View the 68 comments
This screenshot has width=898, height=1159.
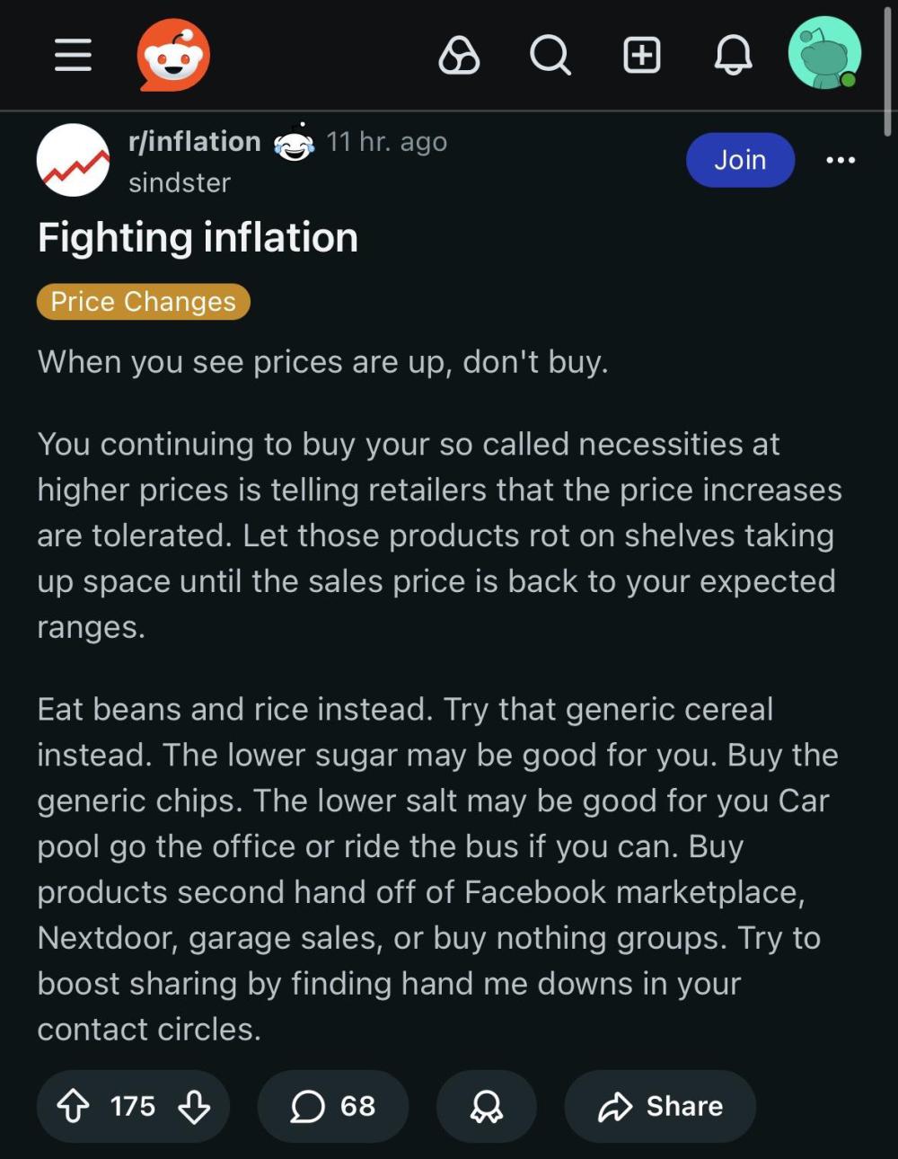coord(332,1106)
